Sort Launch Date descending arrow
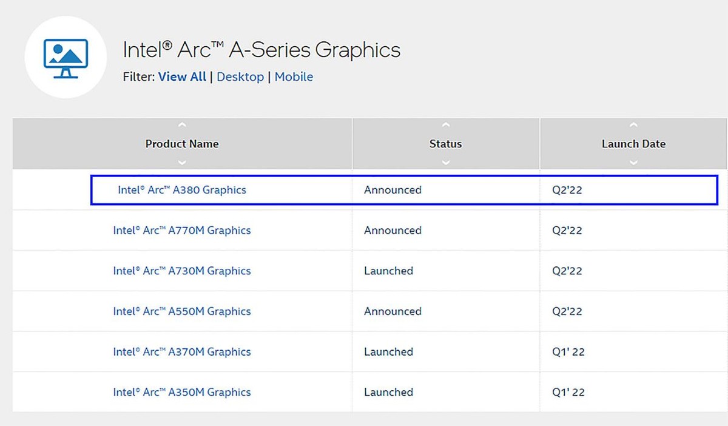Image resolution: width=728 pixels, height=426 pixels. 633,162
